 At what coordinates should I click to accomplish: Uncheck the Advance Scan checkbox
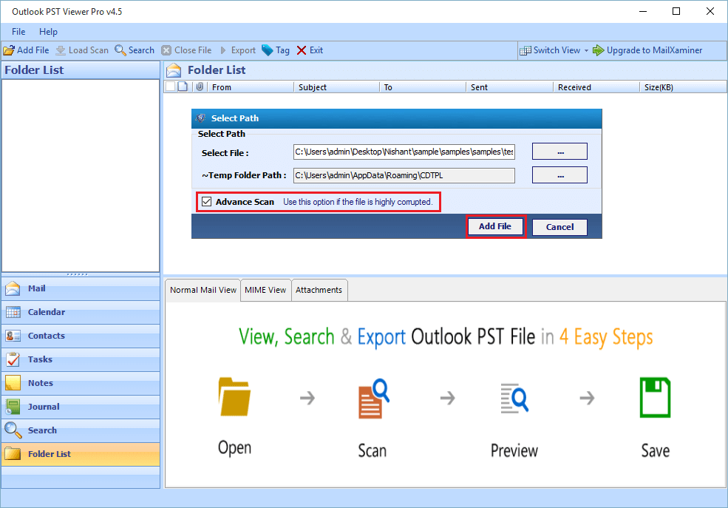pos(207,202)
